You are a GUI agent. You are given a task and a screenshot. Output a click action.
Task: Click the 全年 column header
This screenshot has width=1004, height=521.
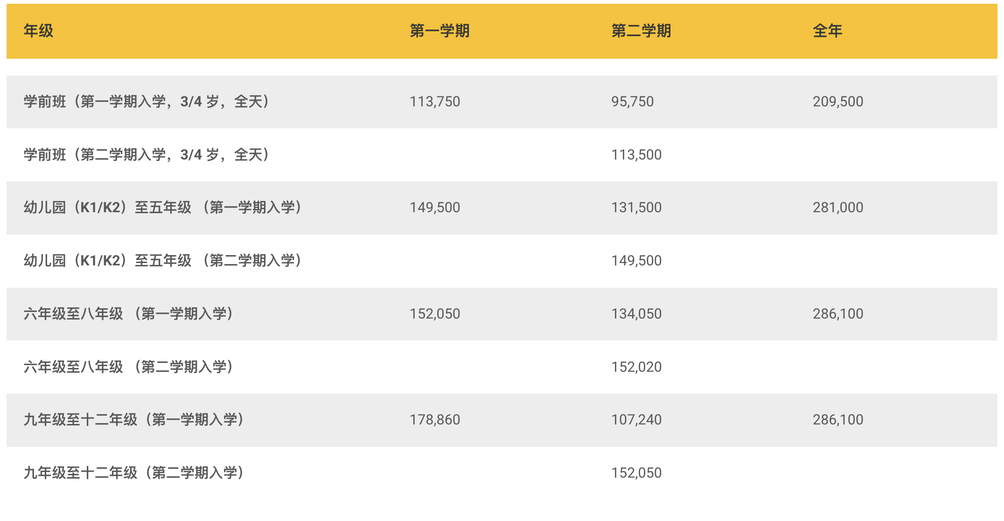(827, 31)
